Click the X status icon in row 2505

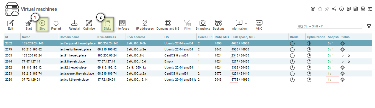[x=349, y=55]
